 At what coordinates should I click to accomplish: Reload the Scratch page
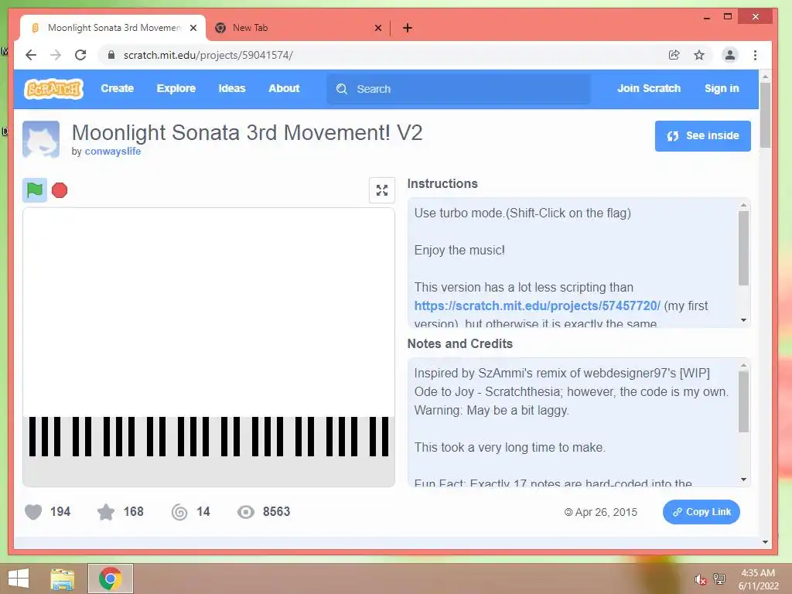pyautogui.click(x=80, y=55)
